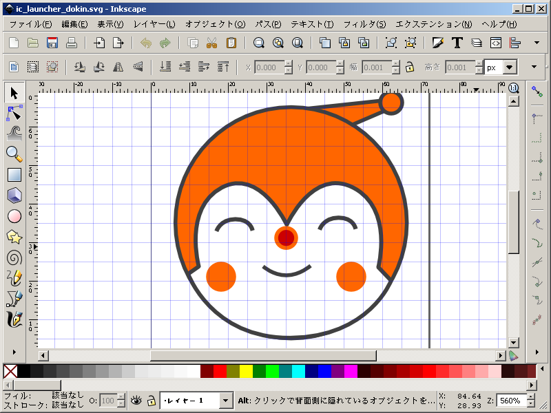Image resolution: width=551 pixels, height=413 pixels.
Task: Expand the layer selection dropdown
Action: pos(226,400)
